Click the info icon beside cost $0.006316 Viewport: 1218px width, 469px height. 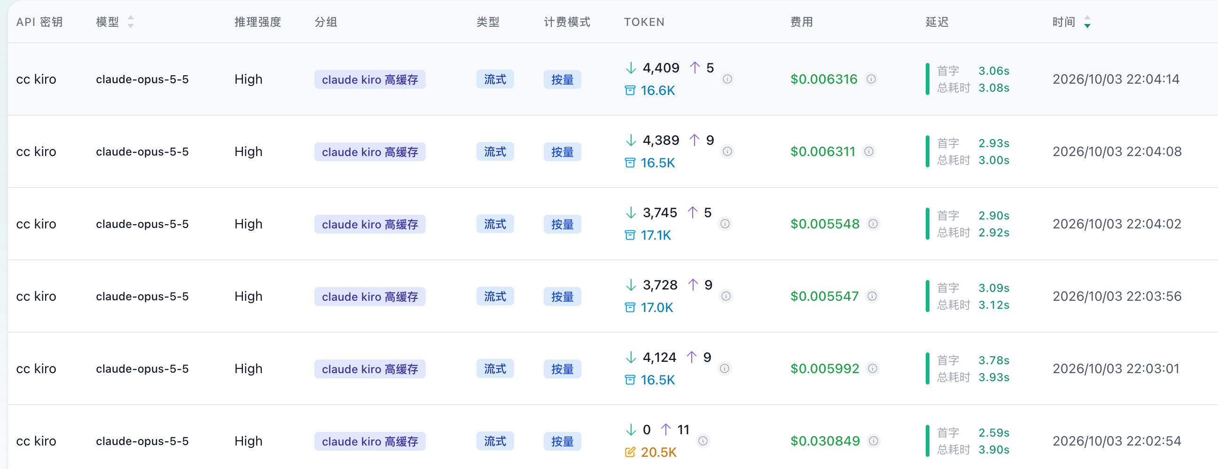point(871,79)
